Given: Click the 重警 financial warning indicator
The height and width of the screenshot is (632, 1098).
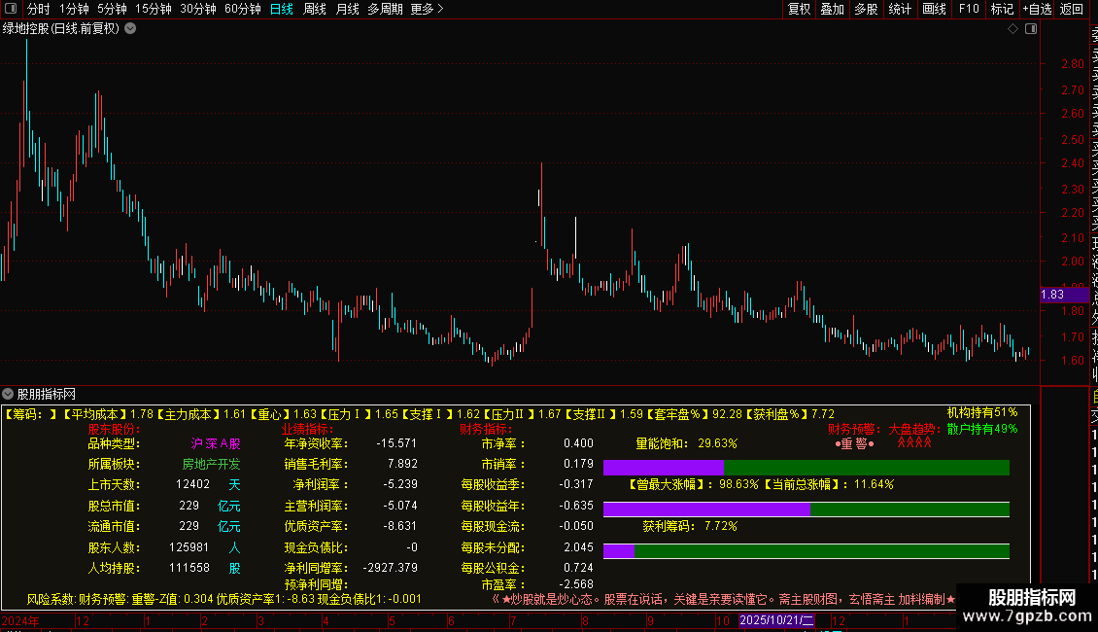Looking at the screenshot, I should pos(854,443).
